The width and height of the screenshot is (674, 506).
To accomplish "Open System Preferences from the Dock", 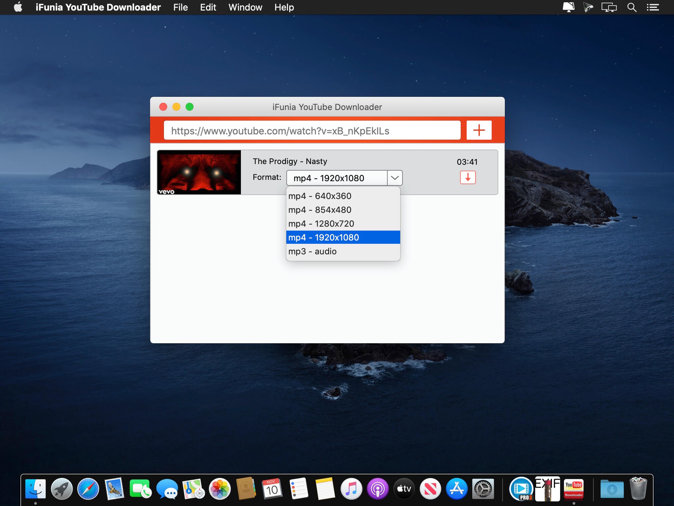I will click(x=483, y=489).
